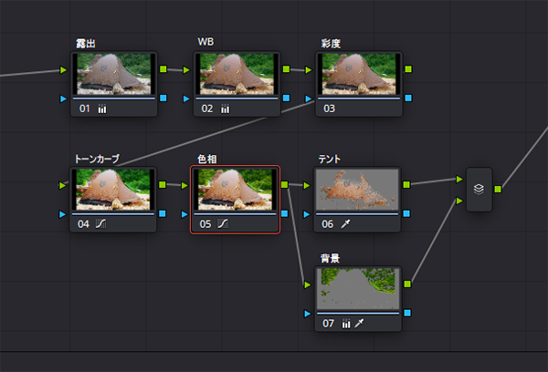The image size is (548, 372).
Task: Click the トーンカーブ node label
Action: (97, 160)
